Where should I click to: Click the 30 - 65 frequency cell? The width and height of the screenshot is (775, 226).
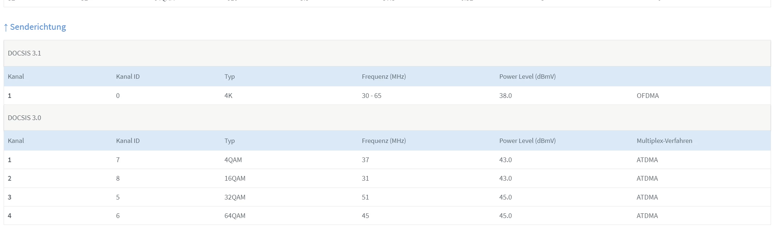point(371,96)
